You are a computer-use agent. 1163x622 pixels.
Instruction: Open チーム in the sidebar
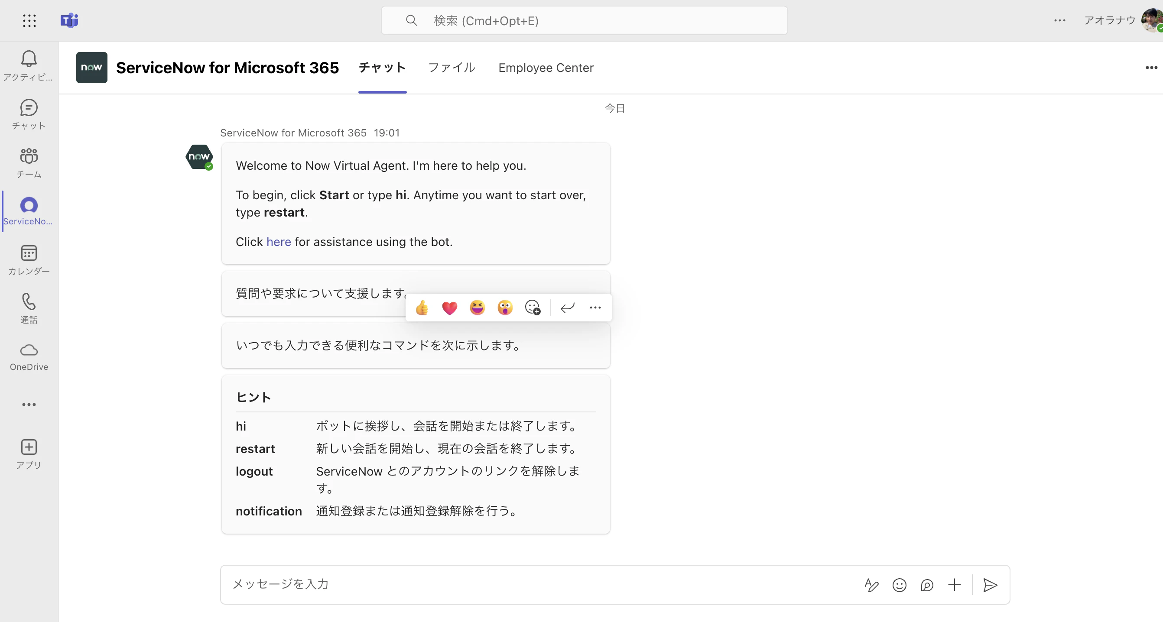click(x=29, y=163)
